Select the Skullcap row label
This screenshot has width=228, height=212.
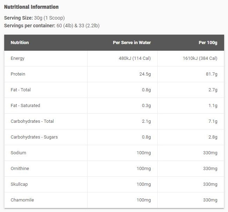(x=19, y=184)
